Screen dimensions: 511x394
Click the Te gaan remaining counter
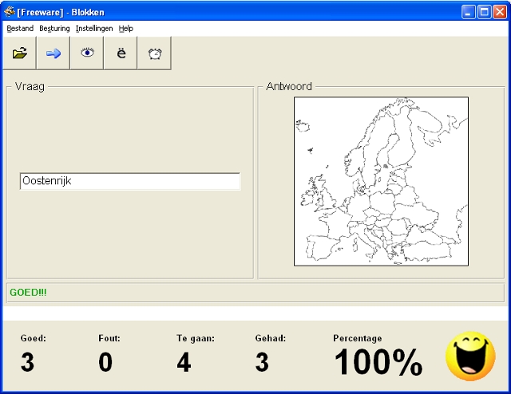click(x=184, y=363)
